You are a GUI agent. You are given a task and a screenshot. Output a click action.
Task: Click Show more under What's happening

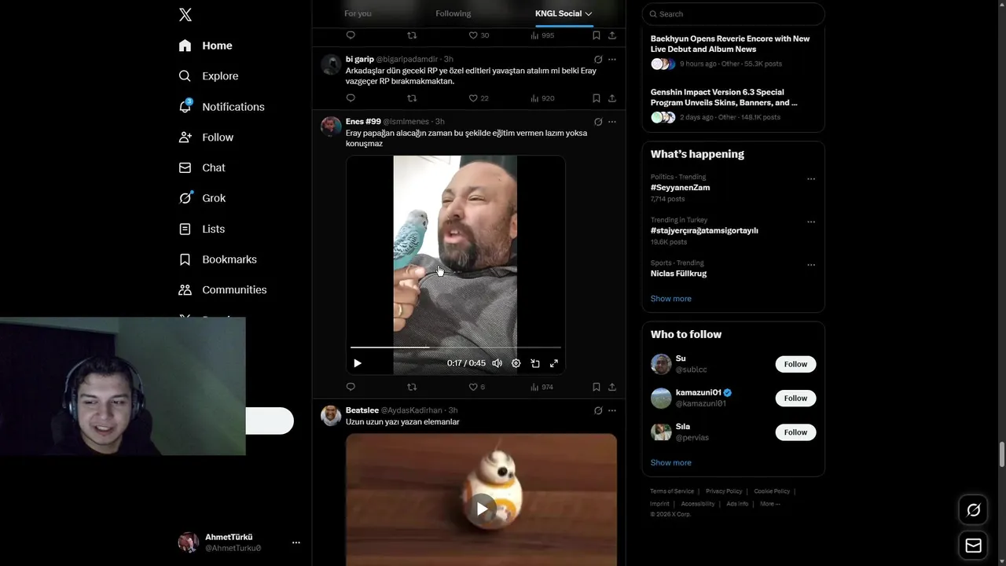[671, 299]
